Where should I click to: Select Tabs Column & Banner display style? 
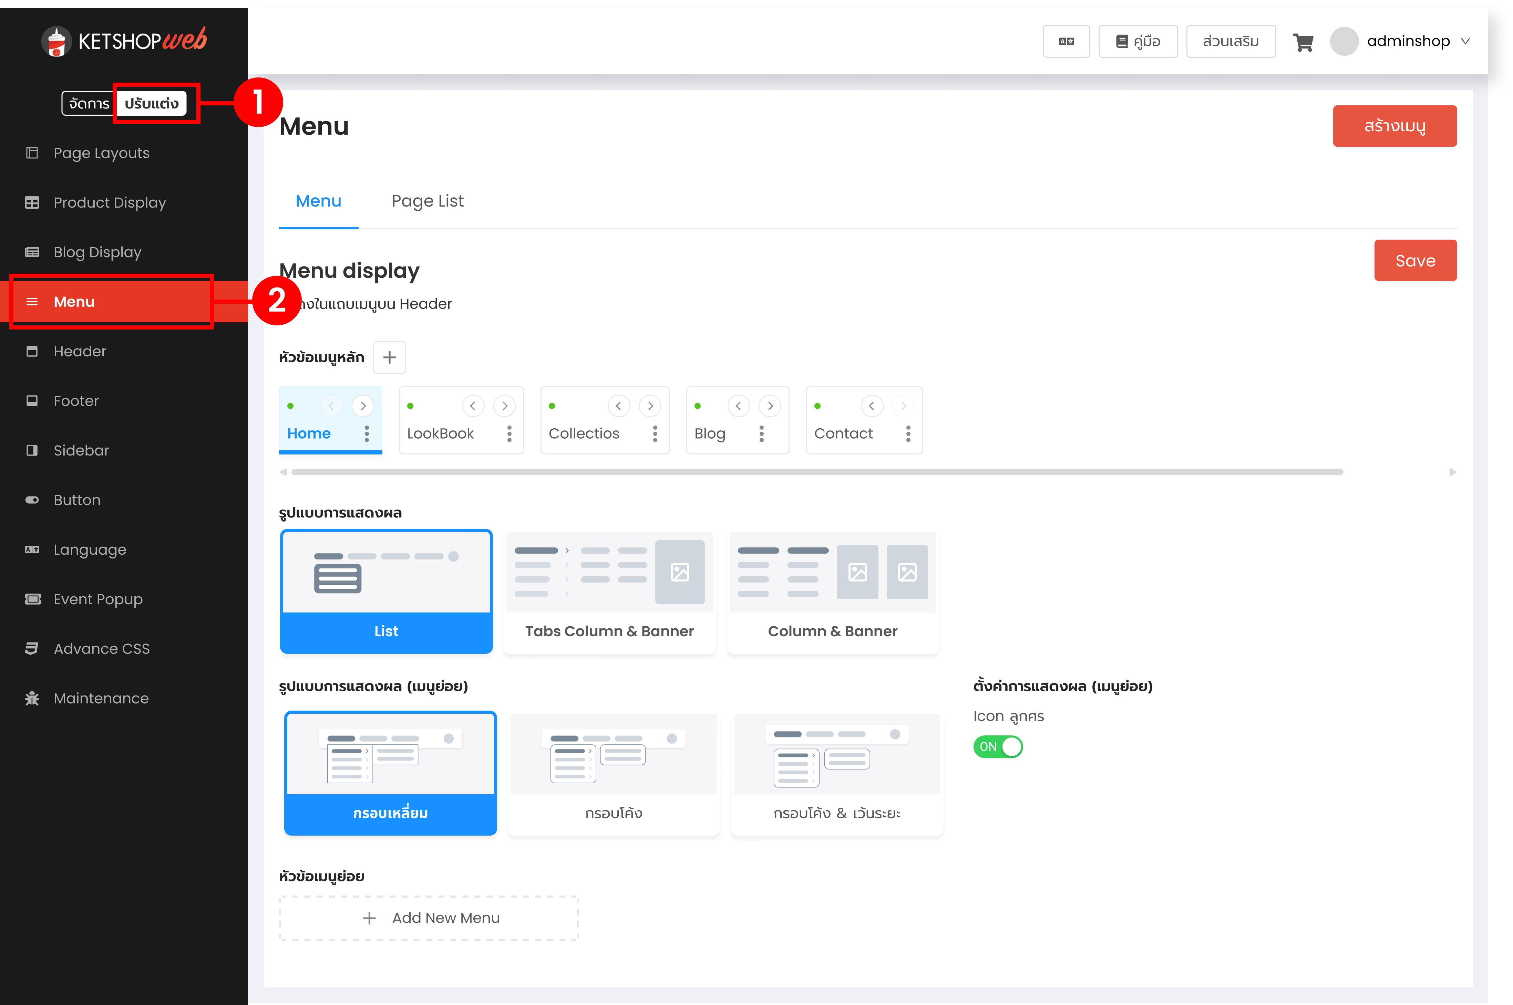tap(609, 592)
